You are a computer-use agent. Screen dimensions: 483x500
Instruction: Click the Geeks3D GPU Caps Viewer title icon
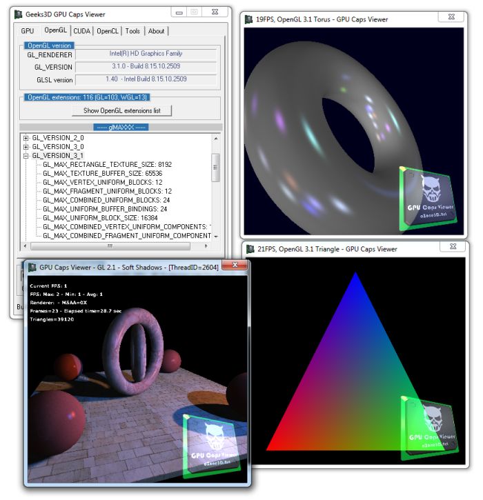[x=19, y=14]
